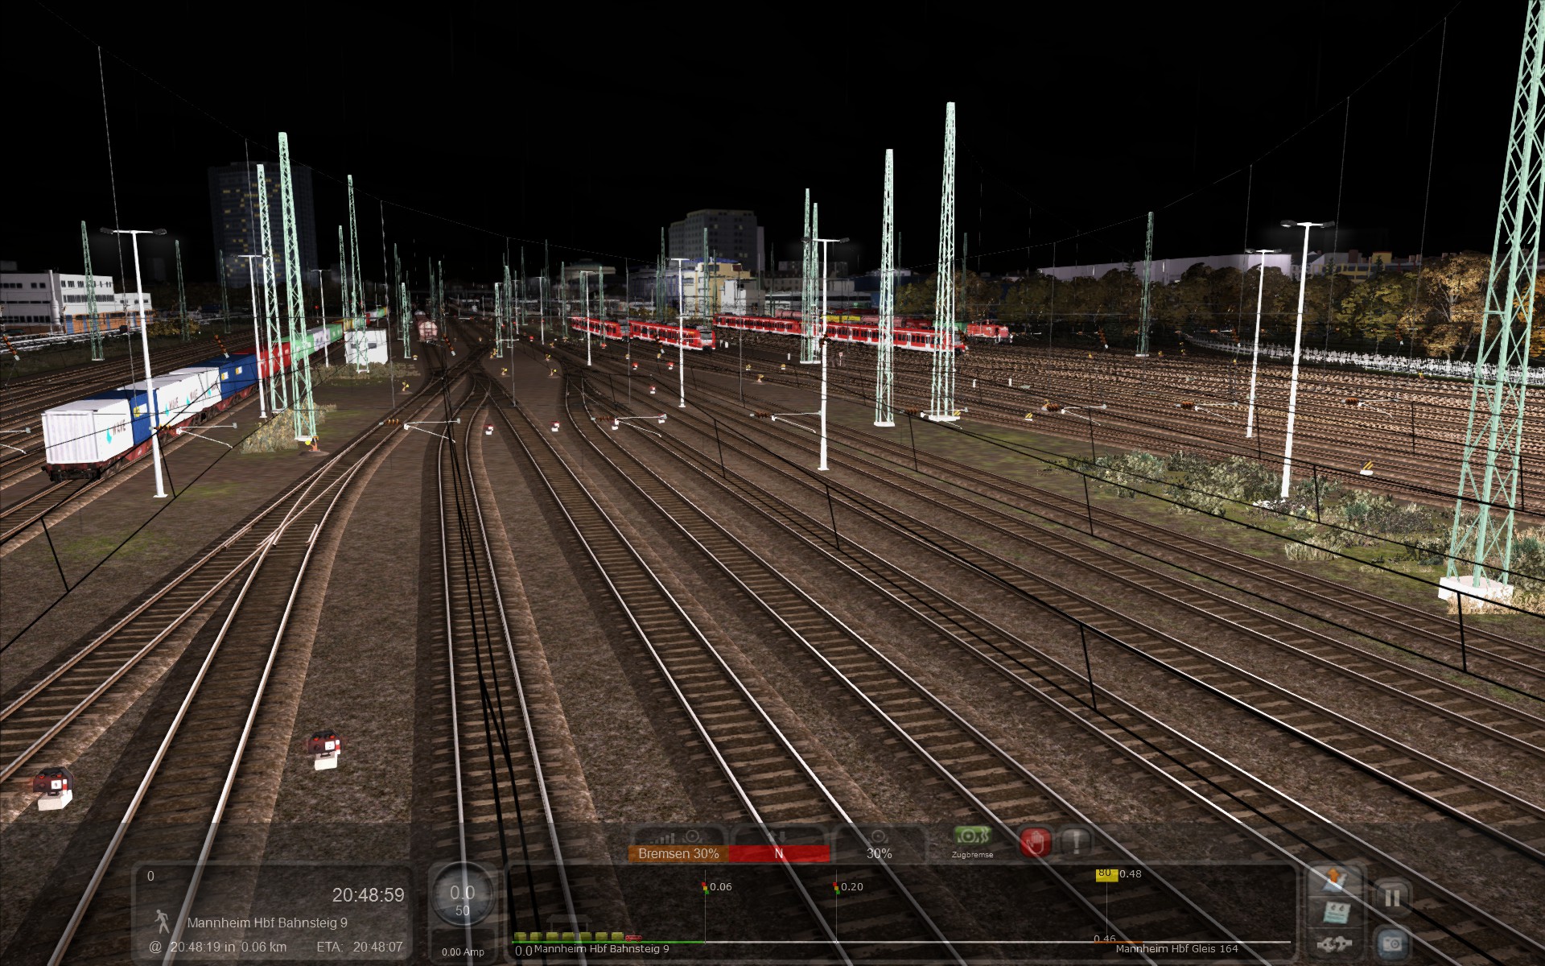Click the red locomotive icon on track bar

click(x=633, y=938)
